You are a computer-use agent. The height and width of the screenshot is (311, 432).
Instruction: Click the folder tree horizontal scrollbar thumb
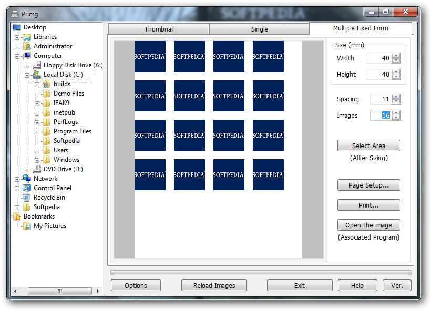pos(60,291)
